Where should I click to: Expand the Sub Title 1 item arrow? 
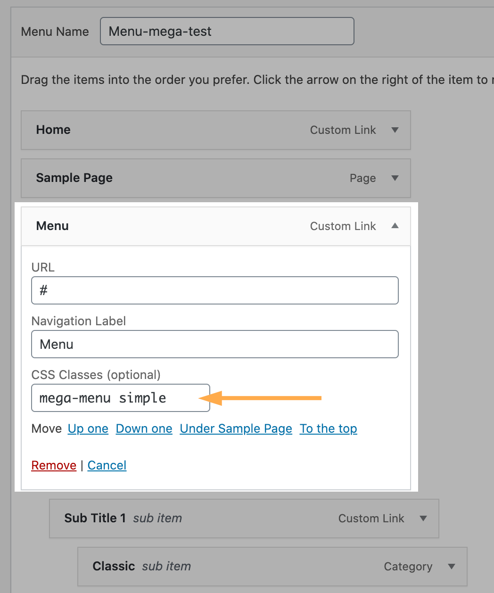coord(423,519)
